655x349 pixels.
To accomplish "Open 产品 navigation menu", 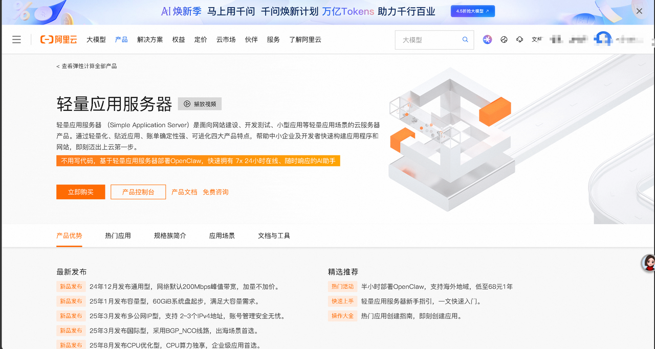I will [121, 39].
